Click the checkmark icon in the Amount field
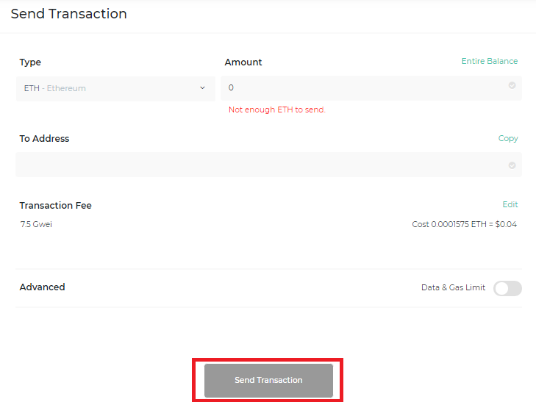Image resolution: width=536 pixels, height=402 pixels. [x=512, y=85]
